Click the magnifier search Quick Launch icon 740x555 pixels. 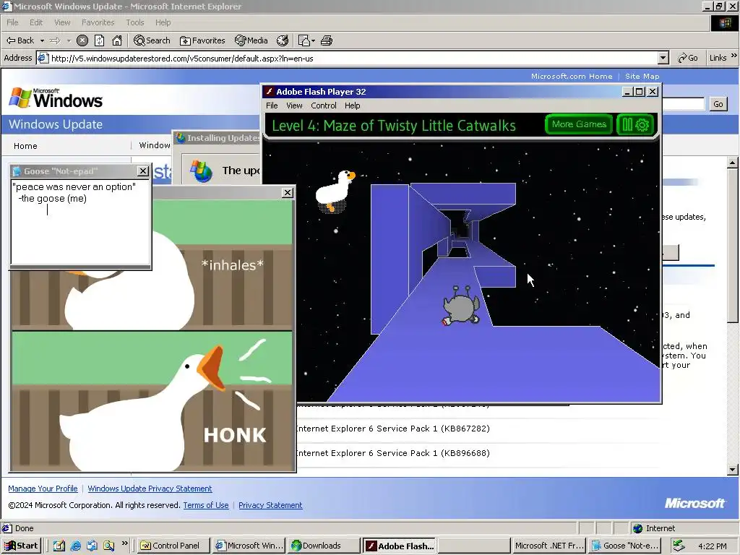click(108, 546)
